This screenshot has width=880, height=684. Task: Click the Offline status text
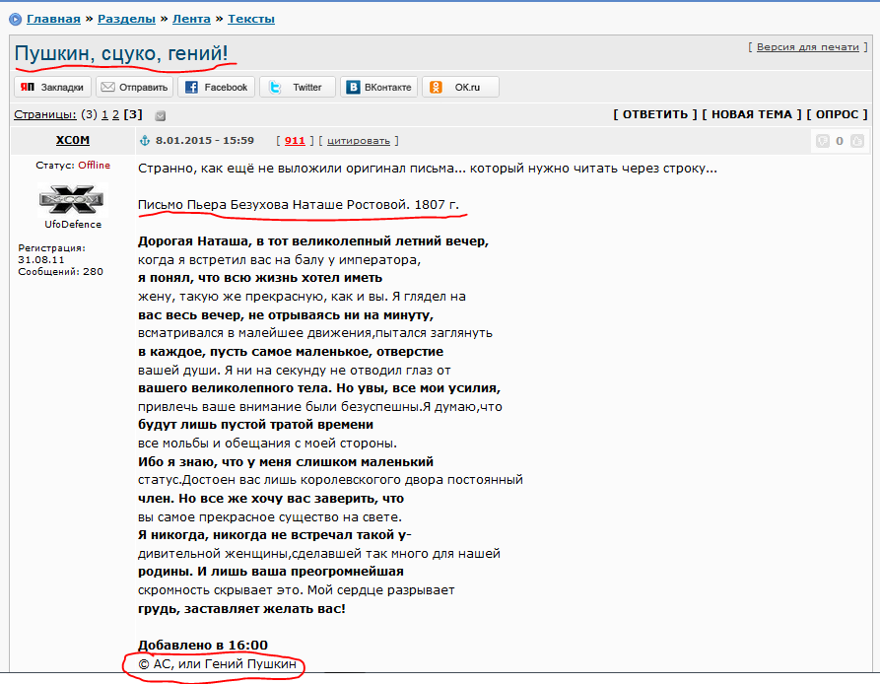95,165
